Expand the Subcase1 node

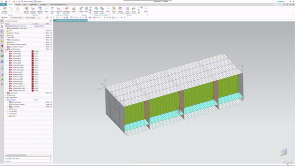[8, 109]
